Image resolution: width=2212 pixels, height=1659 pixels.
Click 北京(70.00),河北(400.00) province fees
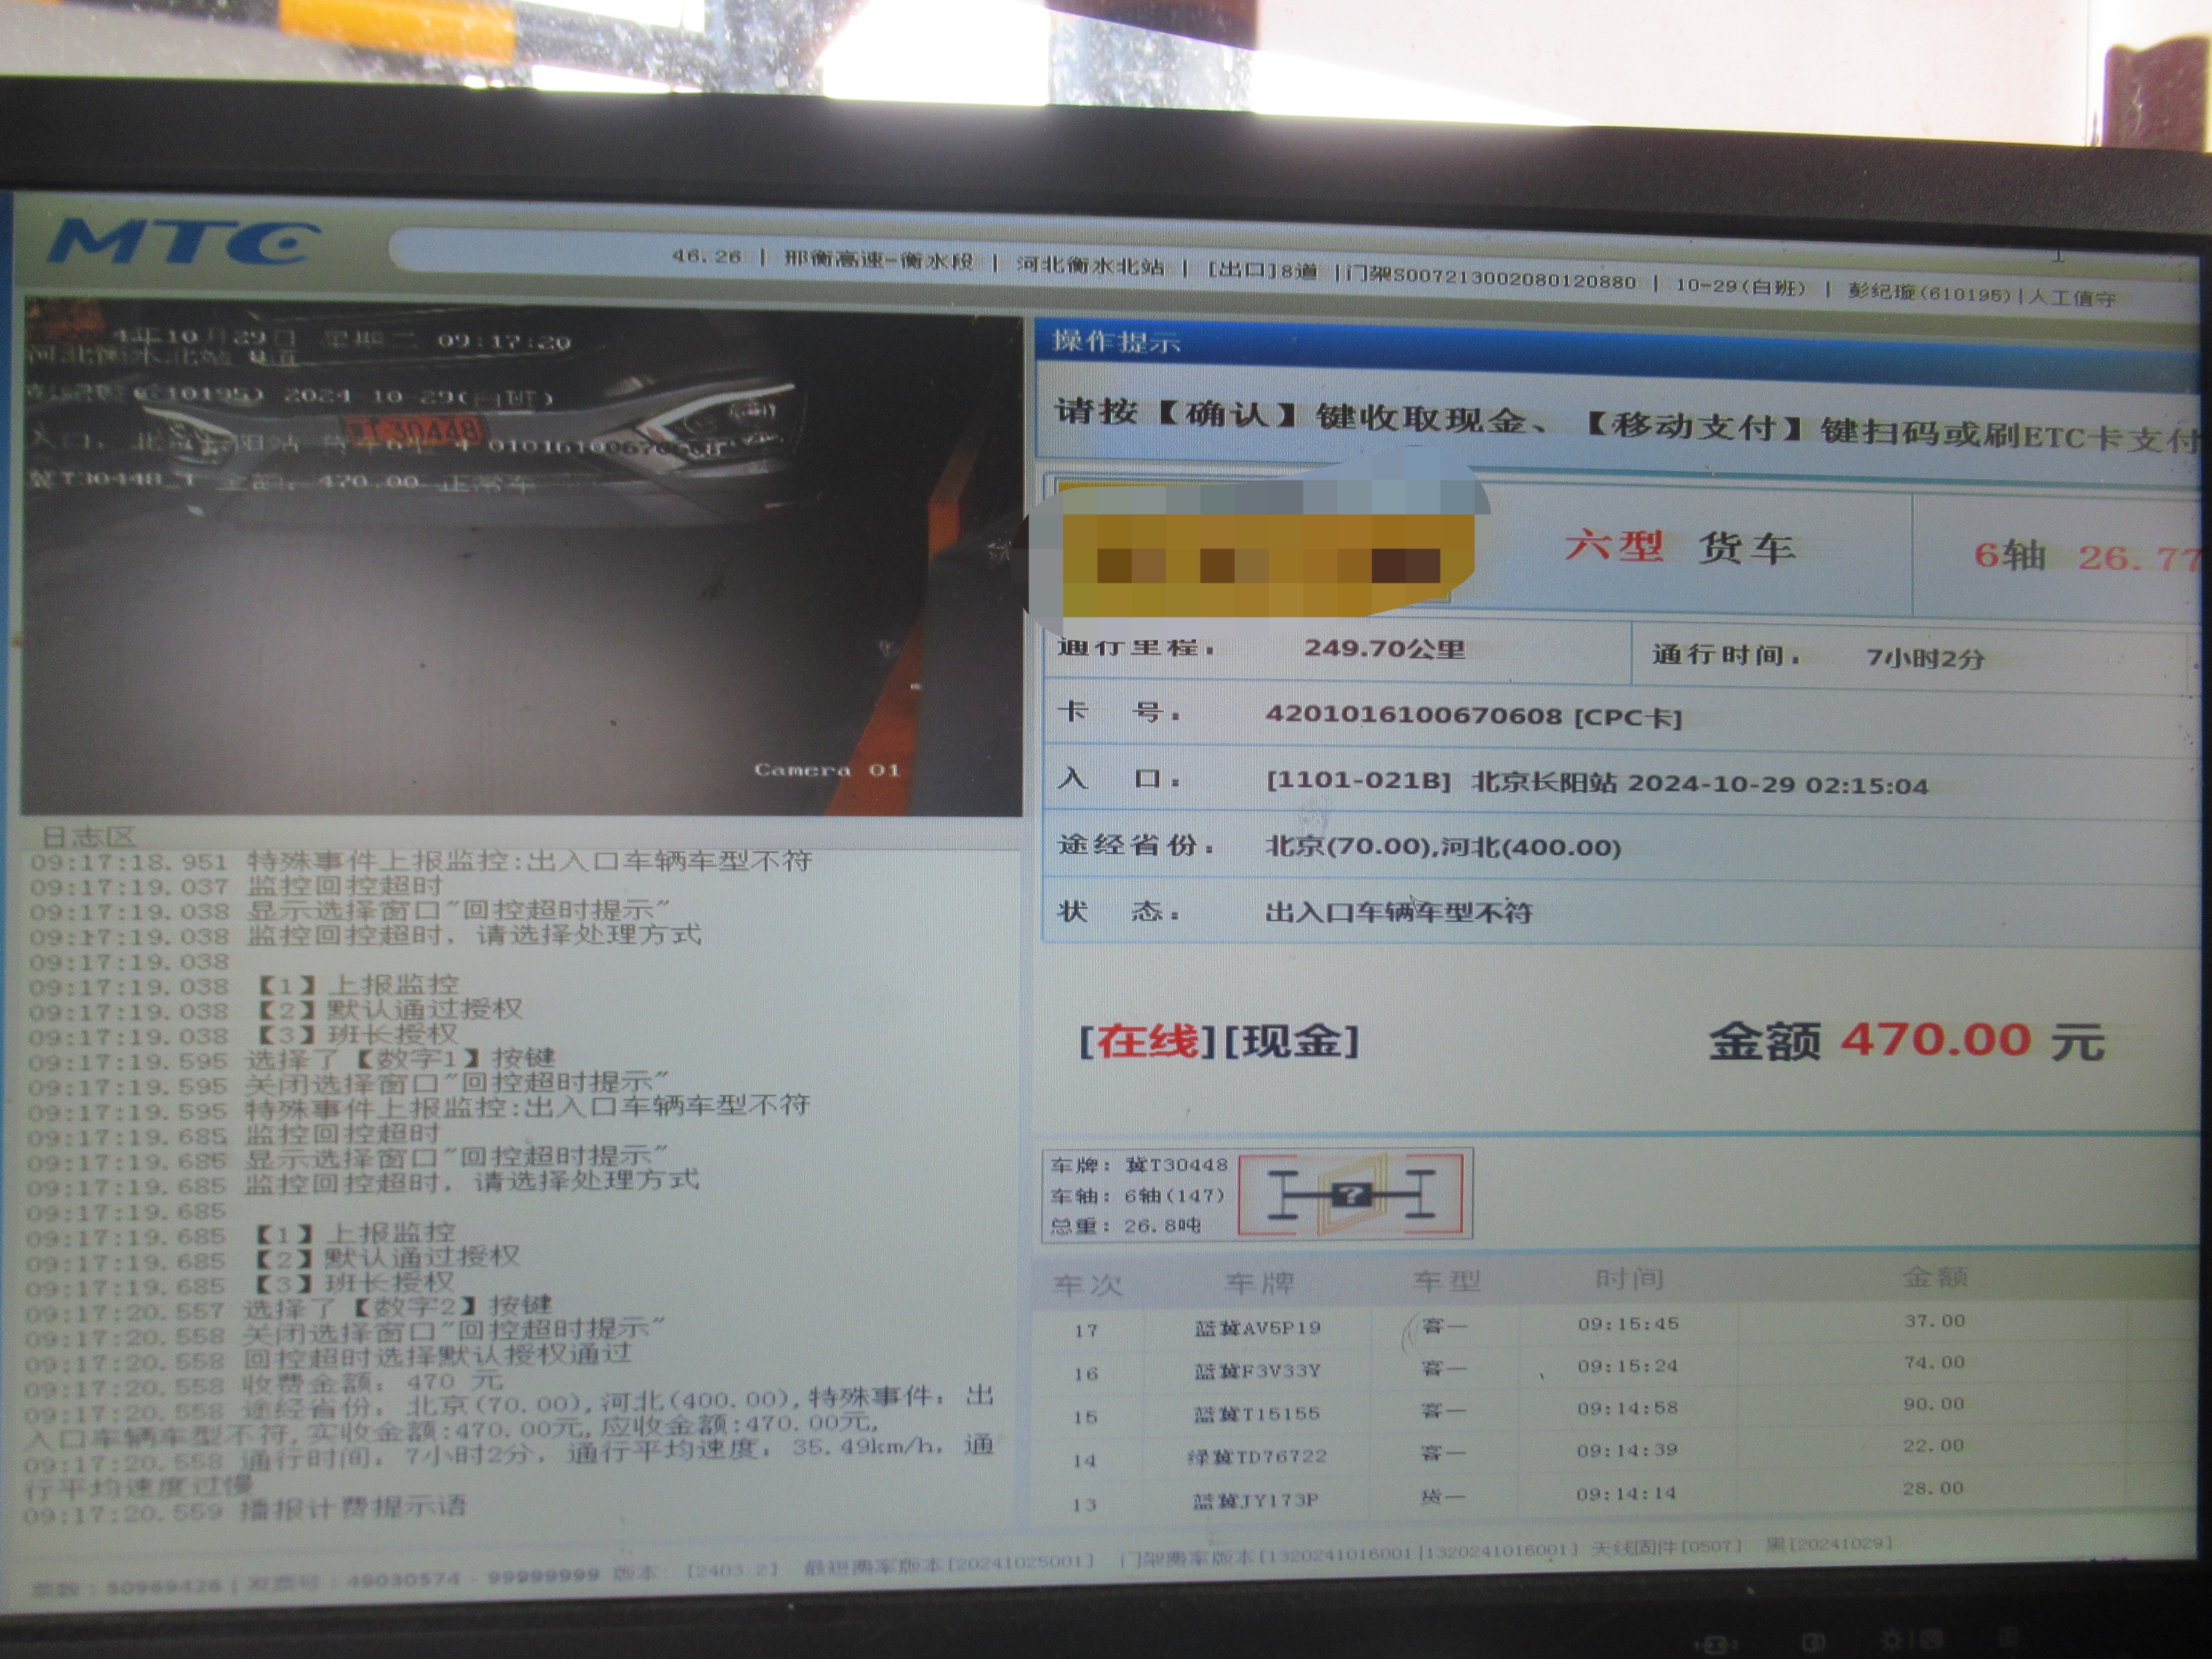[x=1443, y=846]
